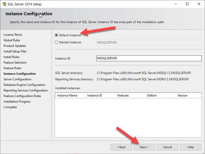205x154 pixels.
Task: Open the Feature Configuration Rules step
Action: (22, 96)
